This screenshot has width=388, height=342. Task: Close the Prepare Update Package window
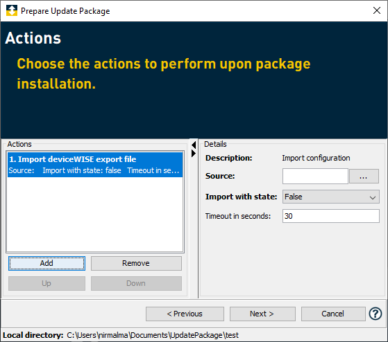[x=377, y=10]
